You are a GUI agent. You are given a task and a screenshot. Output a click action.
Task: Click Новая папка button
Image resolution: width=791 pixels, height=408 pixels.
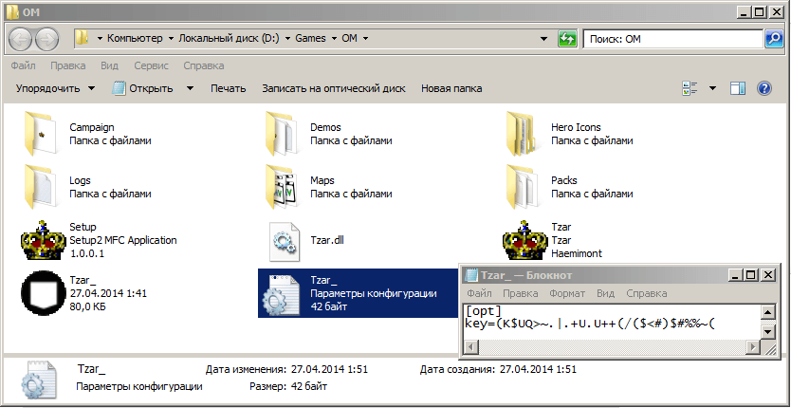(451, 88)
